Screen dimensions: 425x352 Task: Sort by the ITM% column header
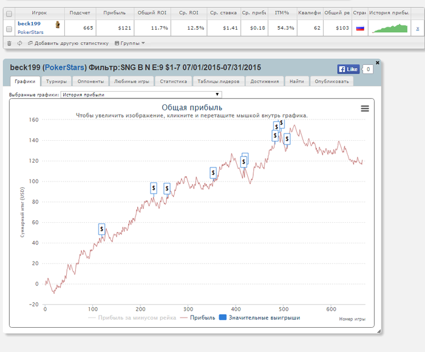click(x=282, y=13)
